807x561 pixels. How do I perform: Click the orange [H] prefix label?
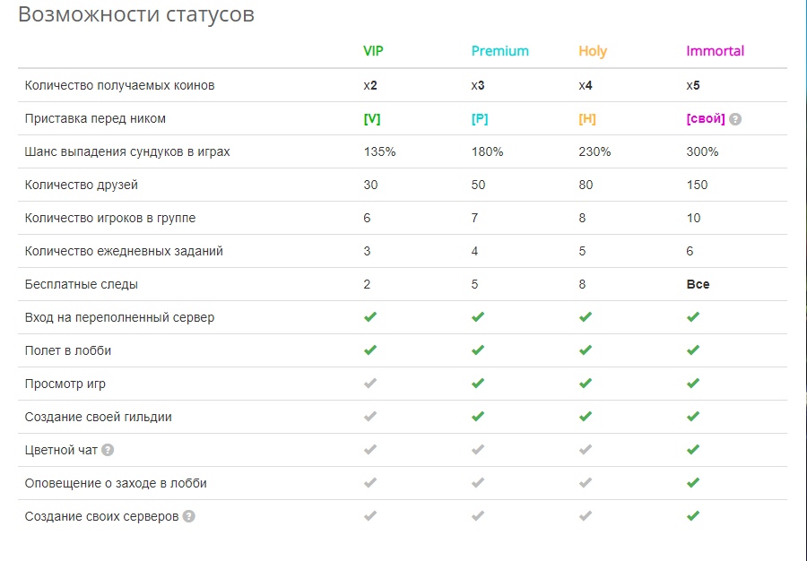[587, 119]
